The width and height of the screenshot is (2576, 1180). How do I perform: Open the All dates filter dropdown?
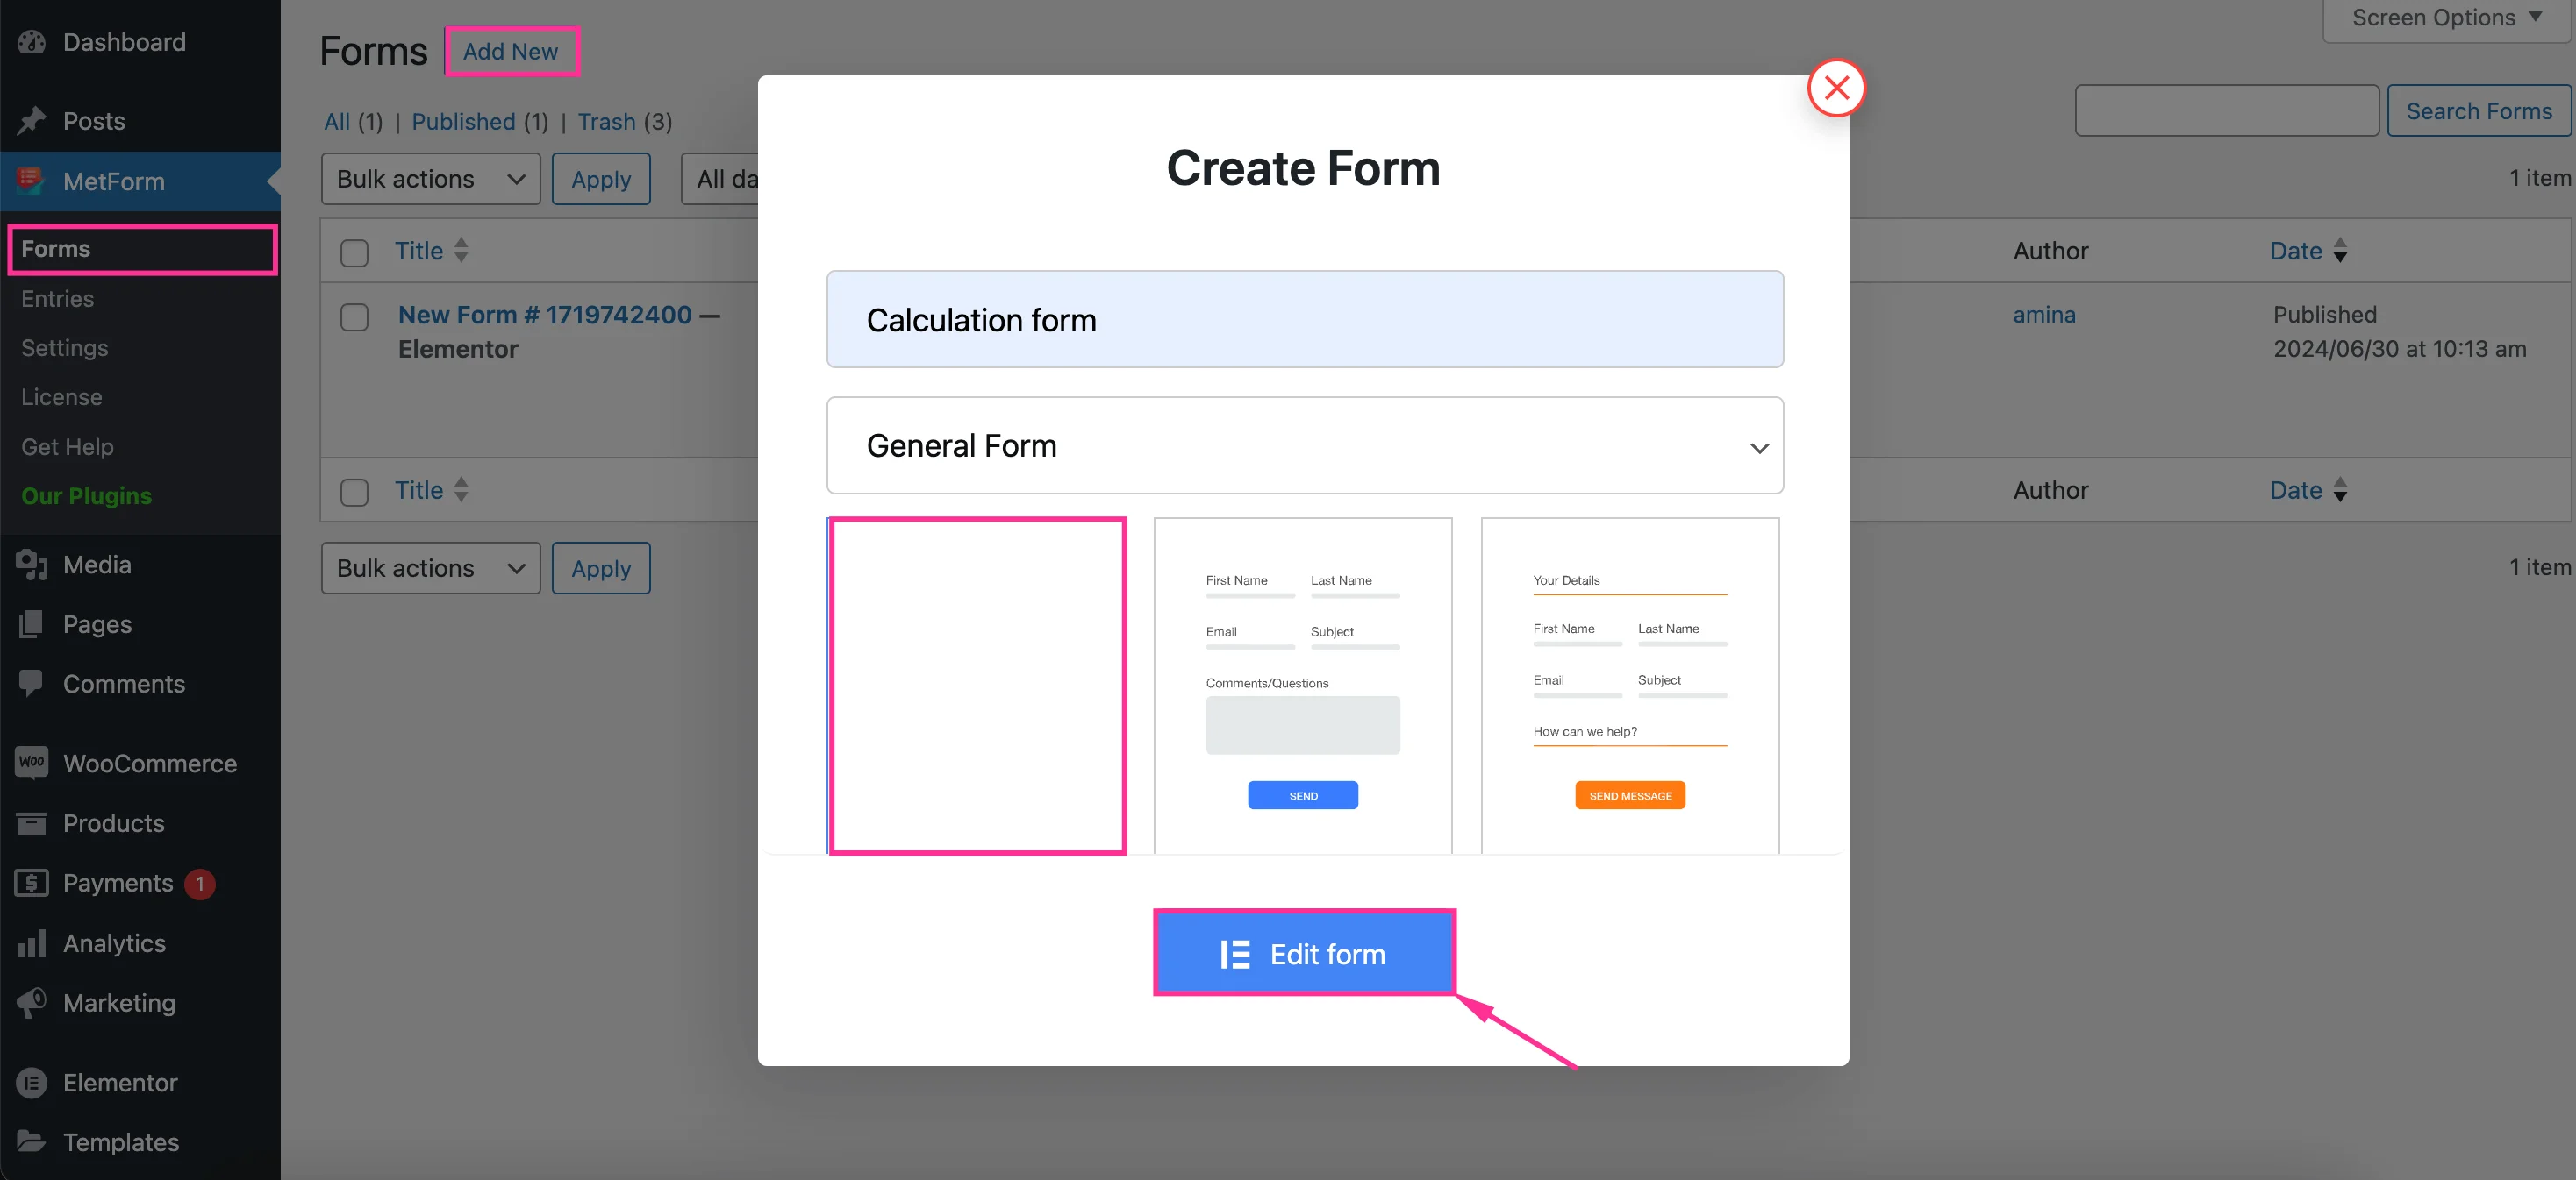click(x=722, y=179)
